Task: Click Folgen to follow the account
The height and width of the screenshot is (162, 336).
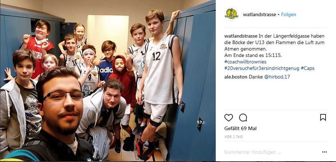Action: click(x=288, y=15)
